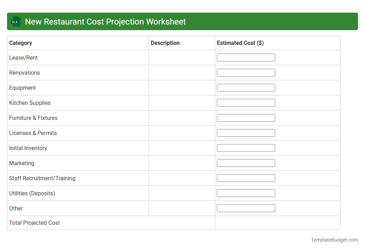This screenshot has height=250, width=365.
Task: Click the Licenses & Permits cost input field
Action: (246, 133)
